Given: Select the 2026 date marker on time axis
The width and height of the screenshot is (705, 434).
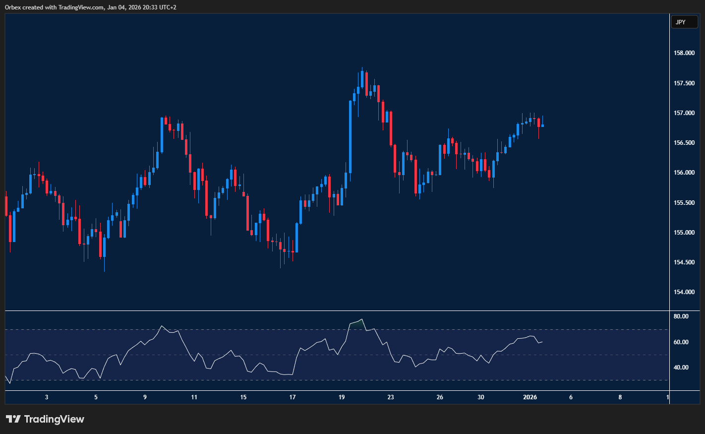Looking at the screenshot, I should [x=530, y=397].
